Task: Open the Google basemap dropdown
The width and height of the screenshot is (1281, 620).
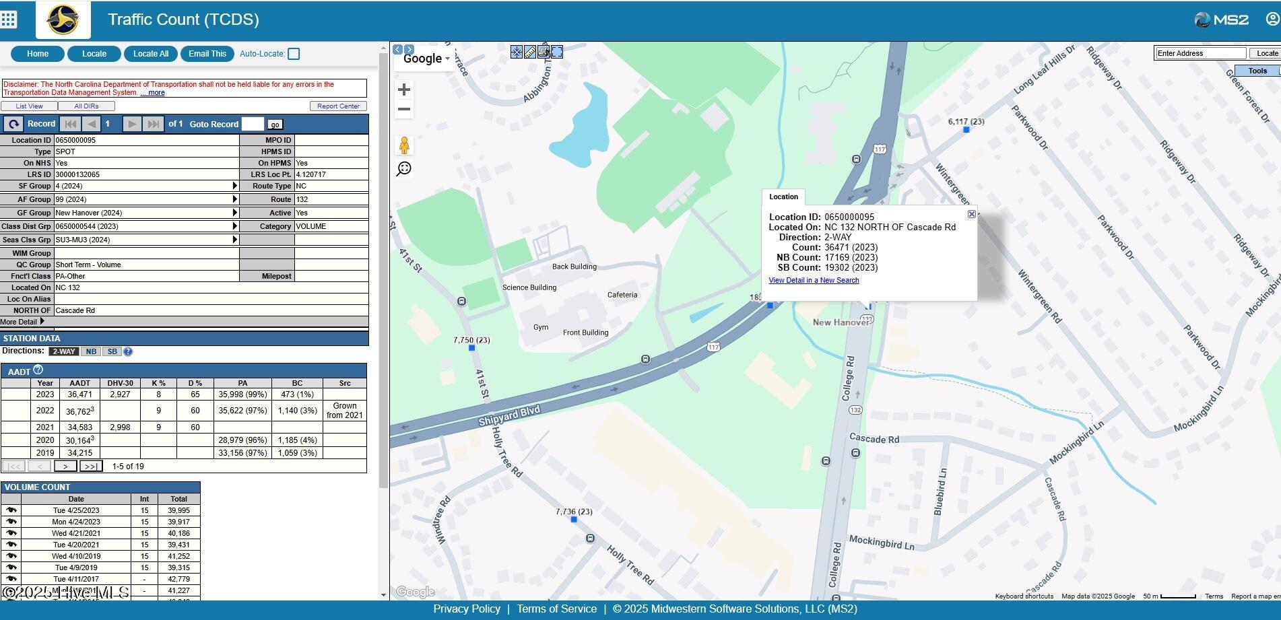Action: pos(426,59)
